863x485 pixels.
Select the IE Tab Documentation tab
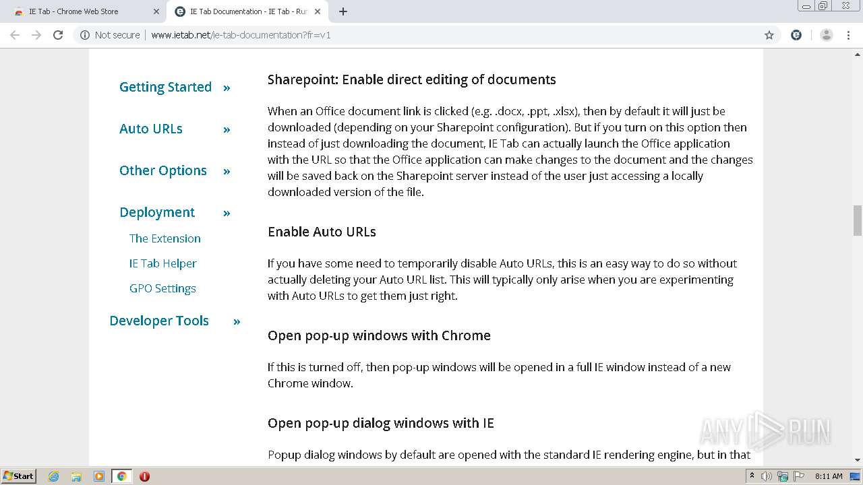[247, 11]
